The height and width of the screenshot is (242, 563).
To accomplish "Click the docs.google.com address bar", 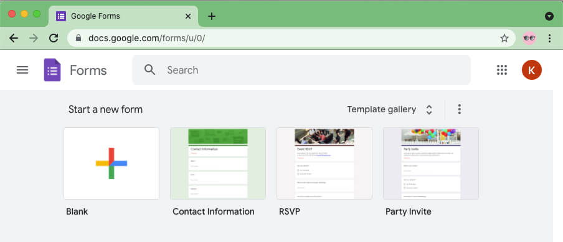I will pyautogui.click(x=291, y=38).
